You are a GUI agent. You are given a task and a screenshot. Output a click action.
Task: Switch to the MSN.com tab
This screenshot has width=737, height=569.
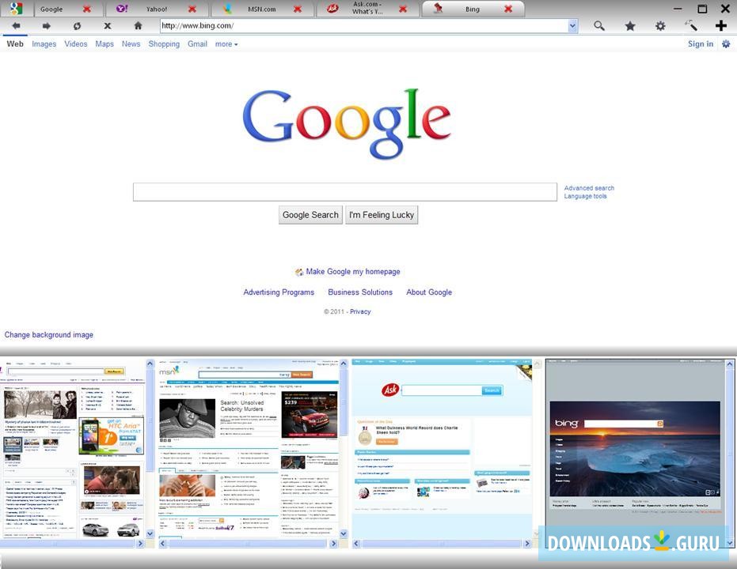click(x=262, y=9)
